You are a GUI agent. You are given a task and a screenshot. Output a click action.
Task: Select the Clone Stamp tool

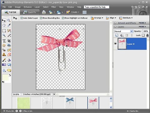tap(4, 55)
